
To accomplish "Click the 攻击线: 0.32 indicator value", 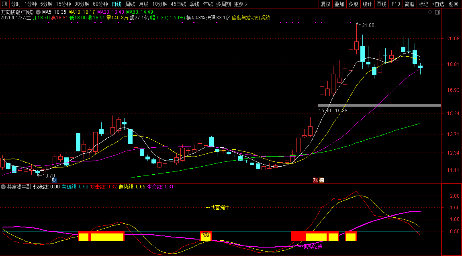I will (x=103, y=187).
